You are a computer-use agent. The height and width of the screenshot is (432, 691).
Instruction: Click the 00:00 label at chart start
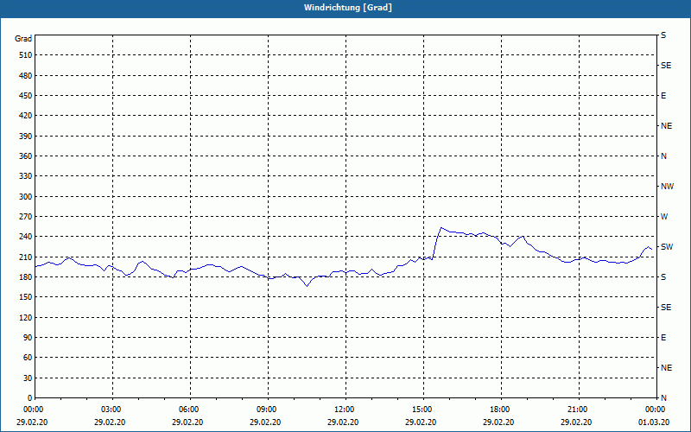[x=34, y=410]
